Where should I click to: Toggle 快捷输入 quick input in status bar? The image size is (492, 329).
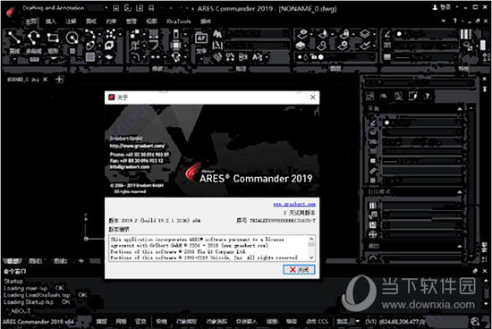[x=246, y=322]
